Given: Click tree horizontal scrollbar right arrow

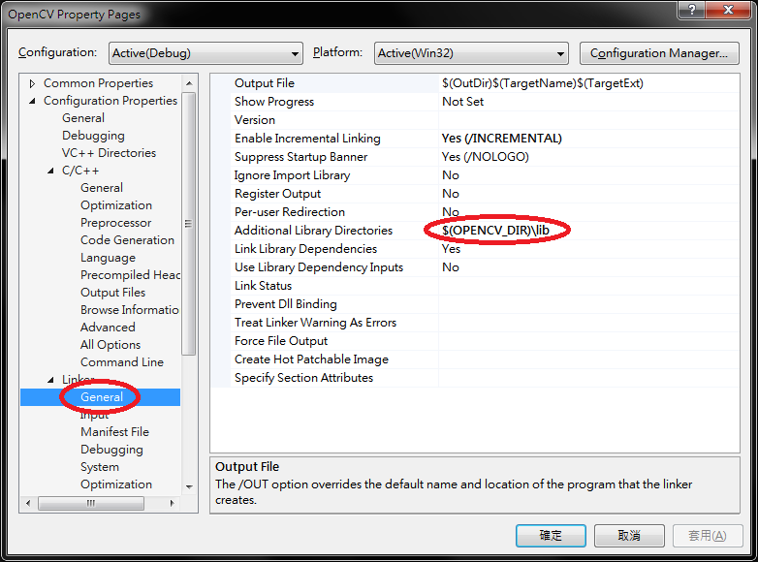Looking at the screenshot, I should point(172,503).
